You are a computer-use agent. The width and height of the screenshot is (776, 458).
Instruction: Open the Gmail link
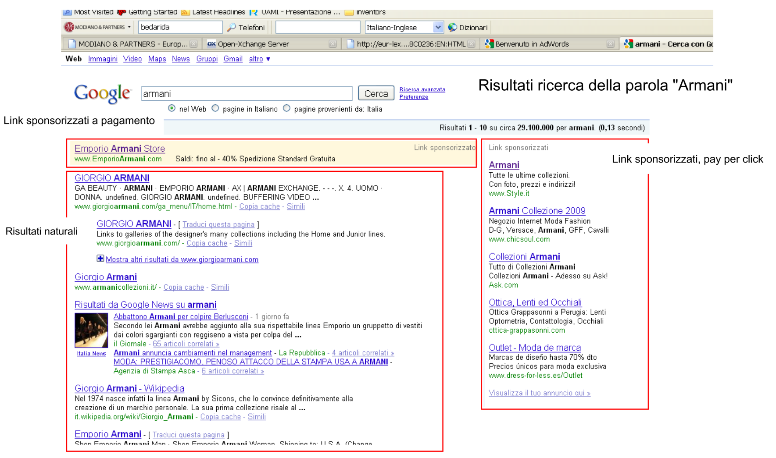[x=233, y=59]
